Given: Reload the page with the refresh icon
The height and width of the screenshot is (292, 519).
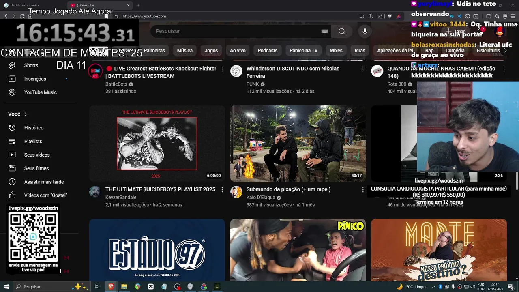Looking at the screenshot, I should click(x=22, y=16).
